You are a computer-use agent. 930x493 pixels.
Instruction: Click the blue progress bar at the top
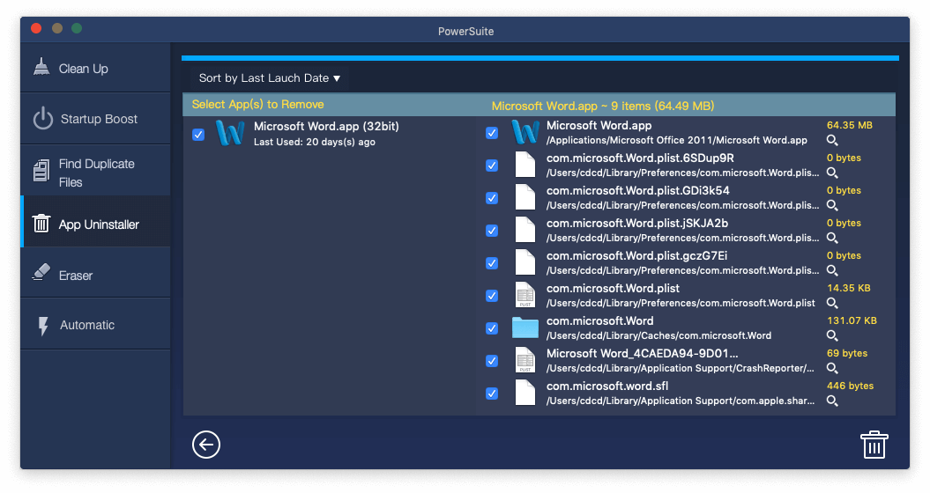tap(539, 58)
